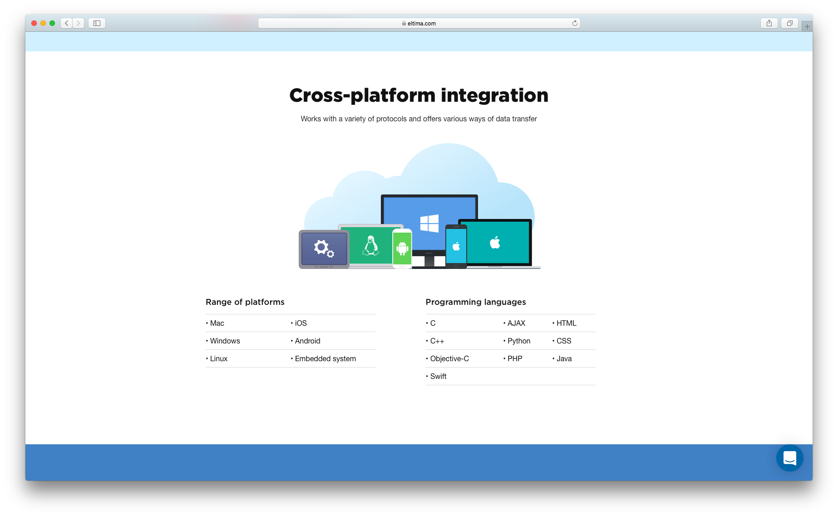Screen dimensions: 838x517
Task: Click 'C' in the programming languages list
Action: (433, 323)
